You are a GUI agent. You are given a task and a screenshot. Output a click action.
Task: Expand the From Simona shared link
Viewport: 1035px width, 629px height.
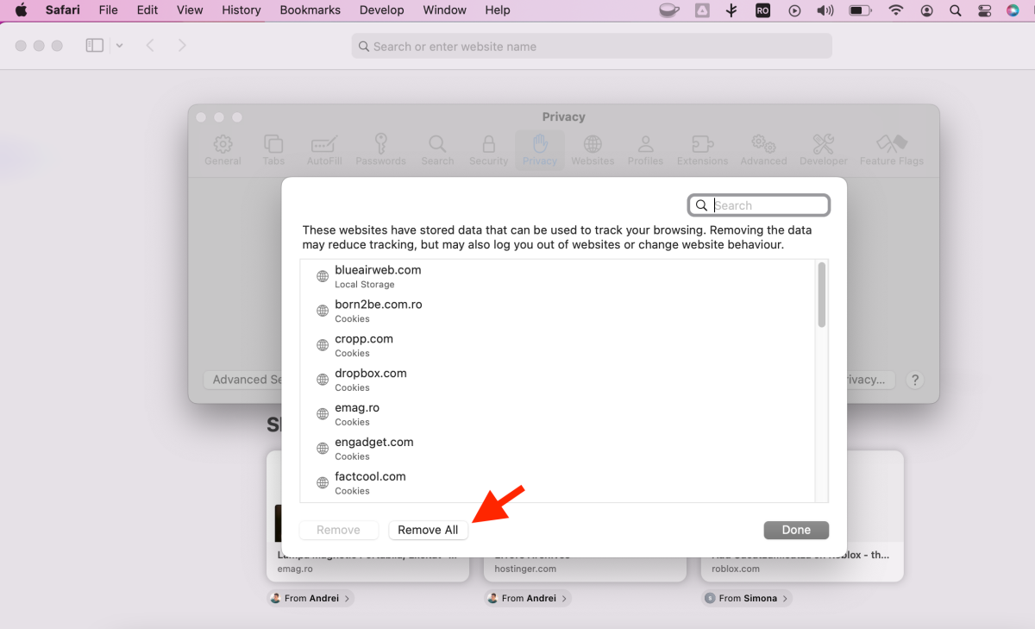point(747,598)
